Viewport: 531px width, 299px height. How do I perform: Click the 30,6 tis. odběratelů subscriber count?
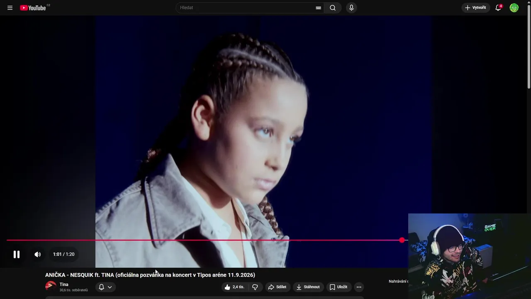[73, 290]
